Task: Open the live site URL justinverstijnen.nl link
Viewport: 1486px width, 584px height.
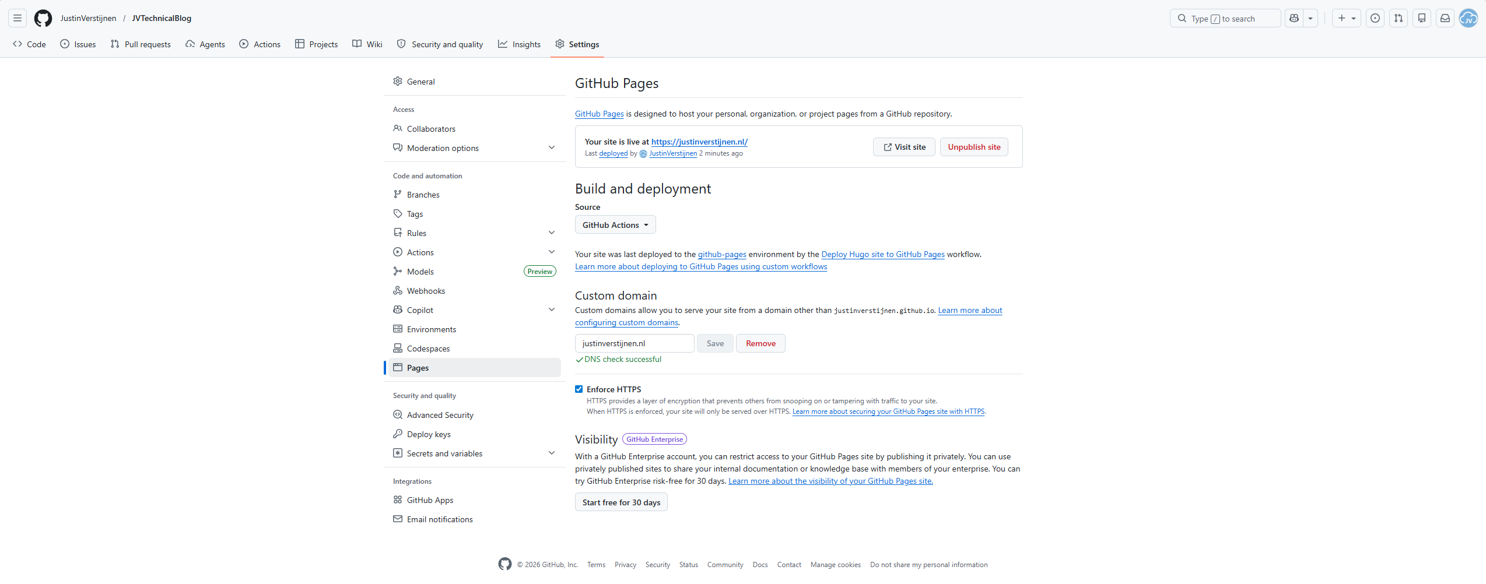Action: click(x=699, y=142)
